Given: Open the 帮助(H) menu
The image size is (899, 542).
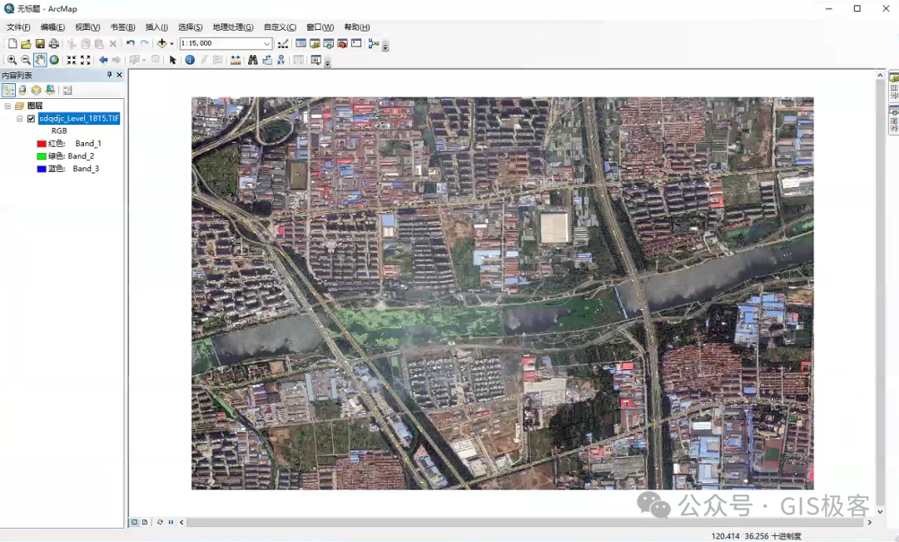Looking at the screenshot, I should (356, 27).
